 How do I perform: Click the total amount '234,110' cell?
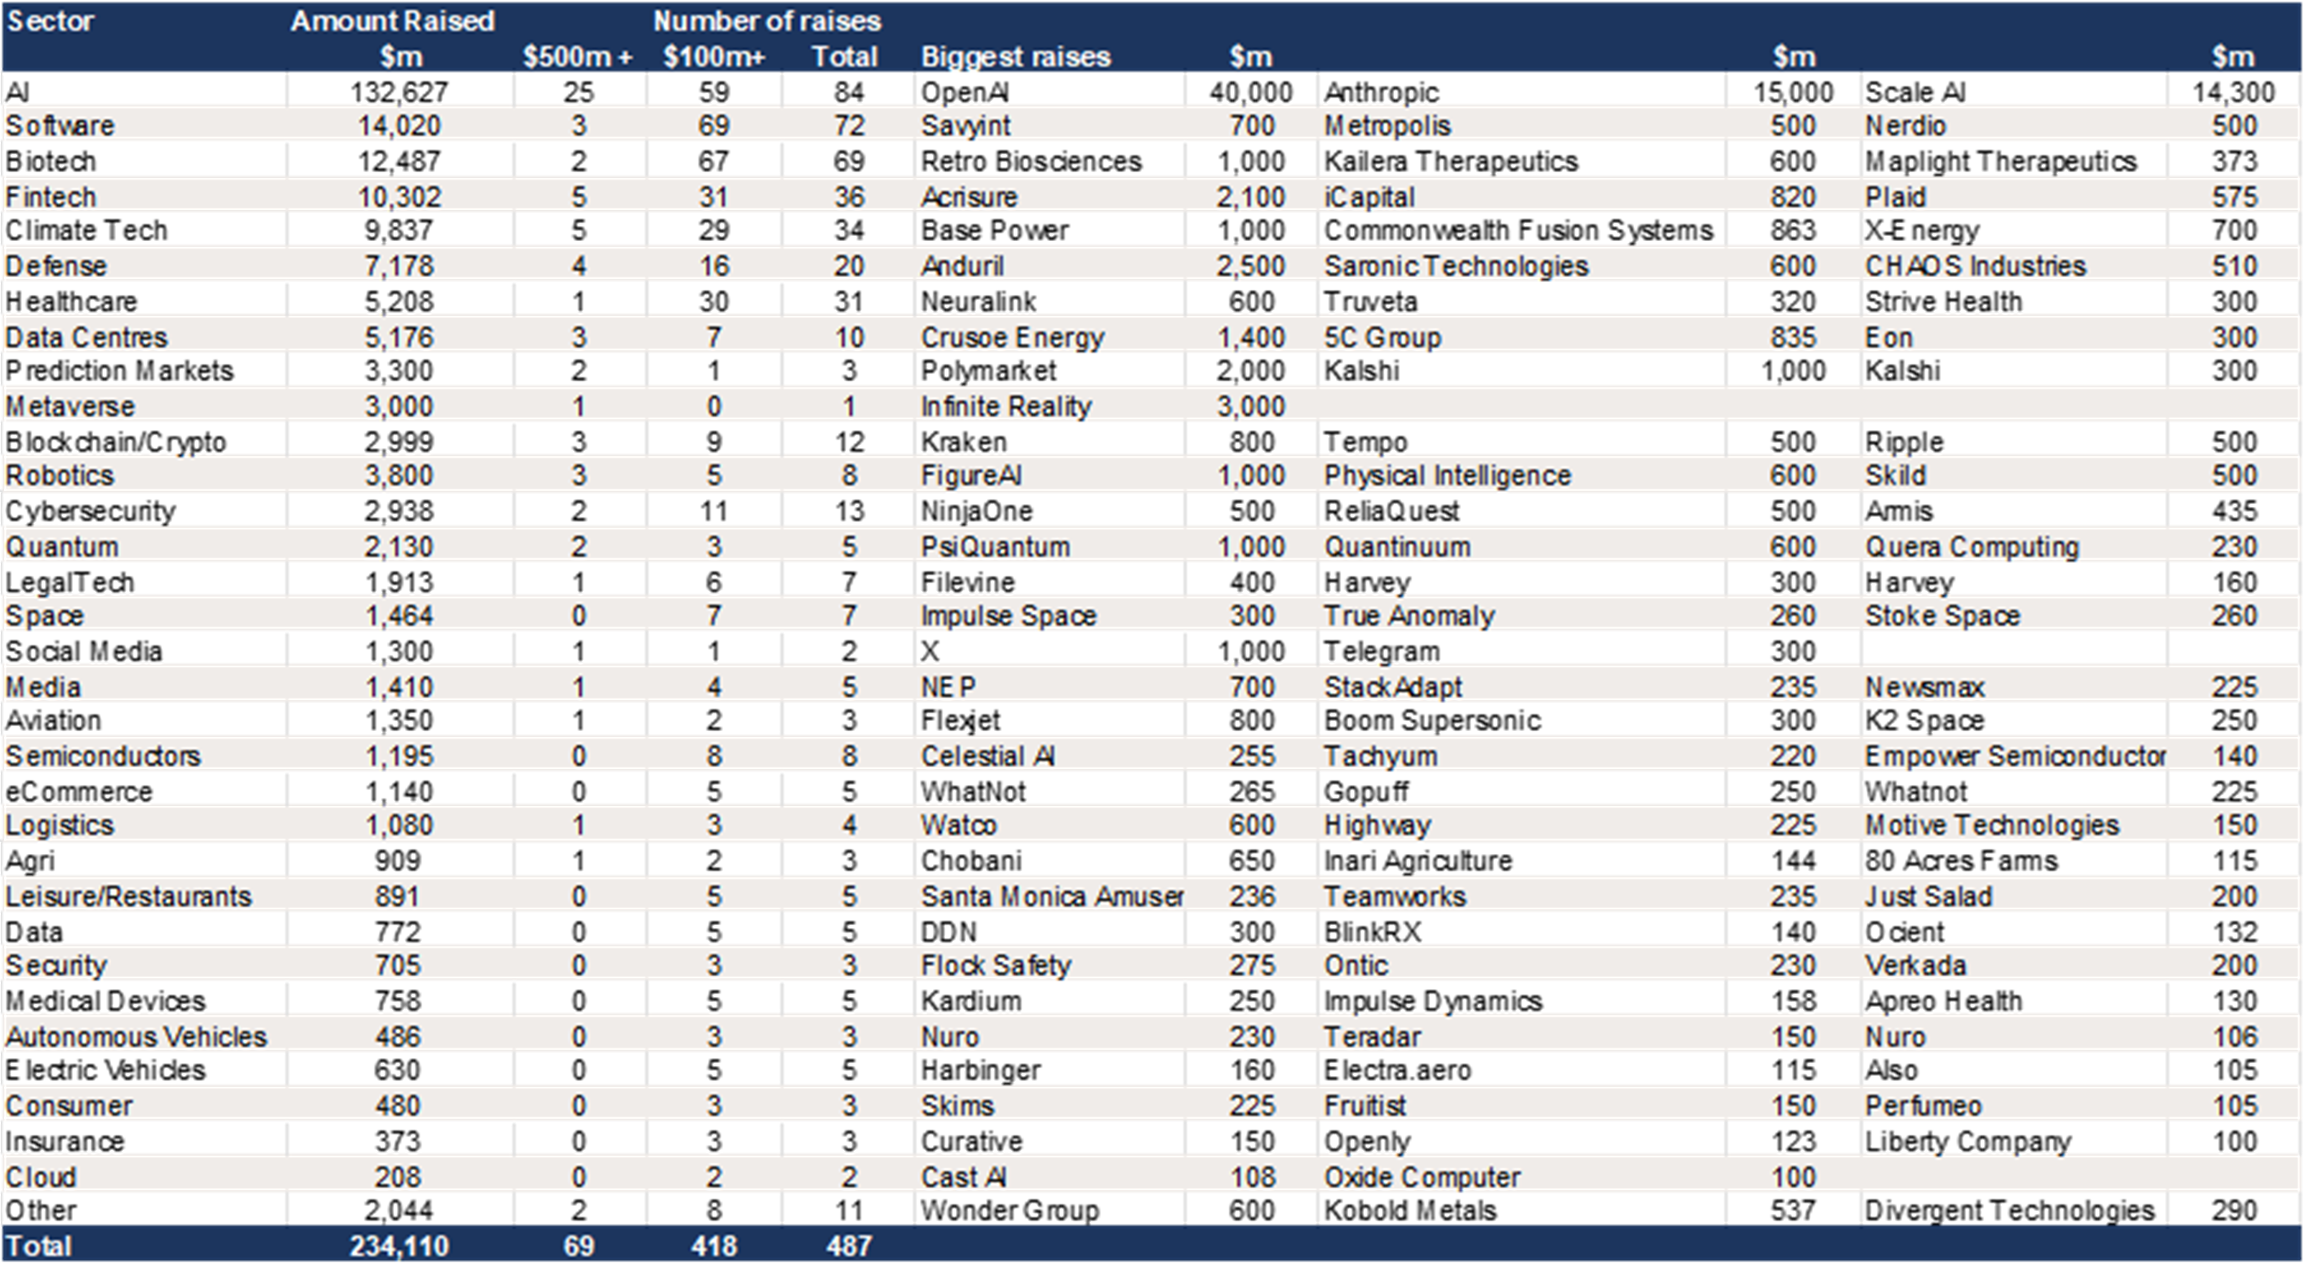point(399,1246)
